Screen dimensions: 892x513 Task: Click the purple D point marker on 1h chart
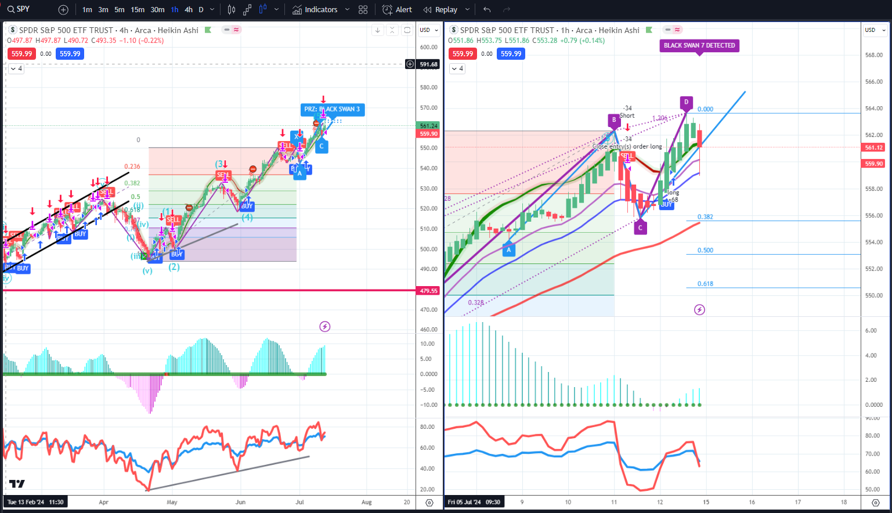[x=686, y=102]
